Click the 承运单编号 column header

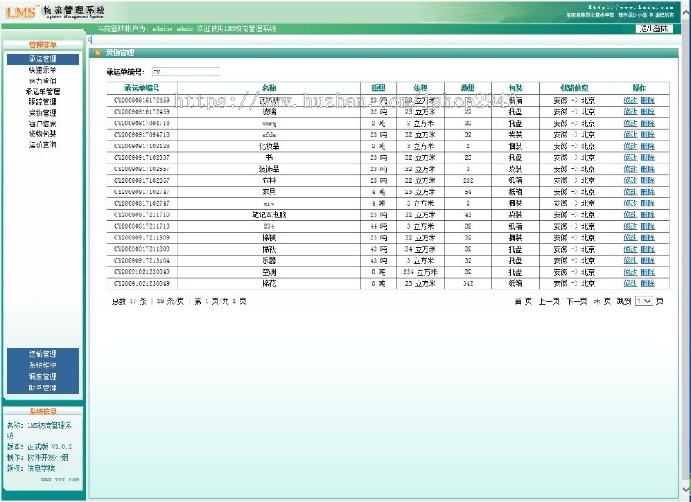pyautogui.click(x=142, y=88)
